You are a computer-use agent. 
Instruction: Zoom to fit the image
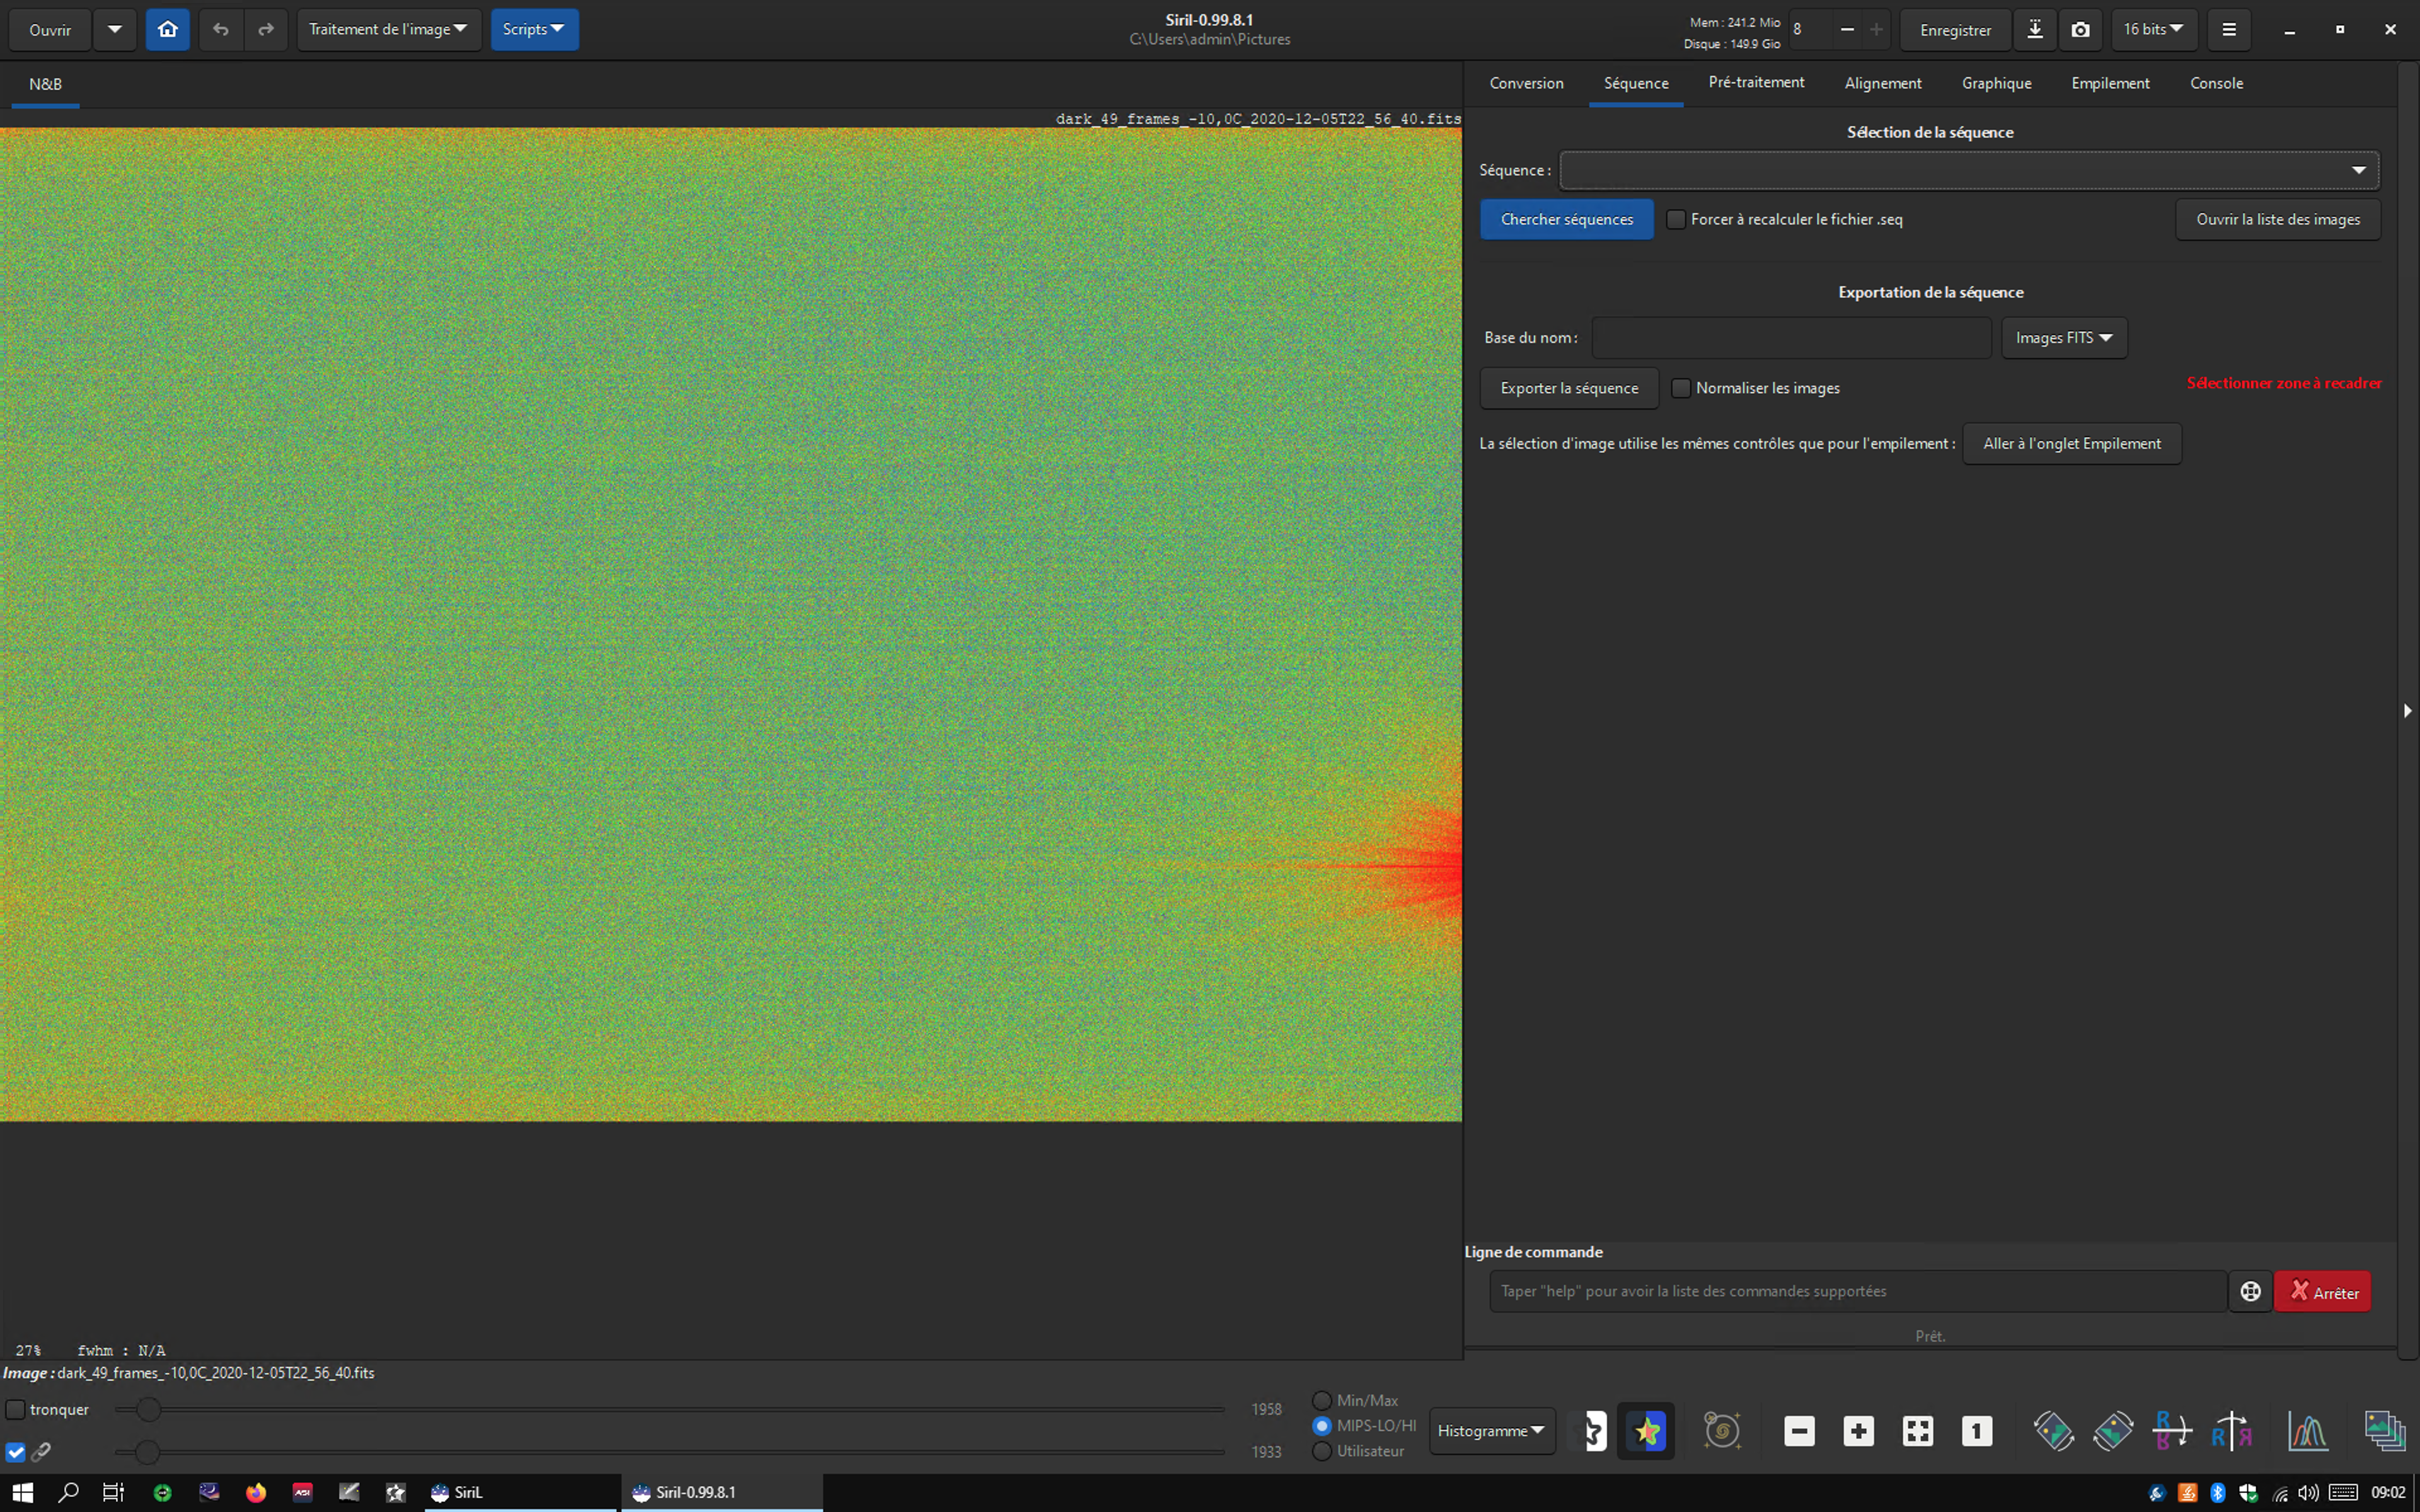click(x=1917, y=1431)
